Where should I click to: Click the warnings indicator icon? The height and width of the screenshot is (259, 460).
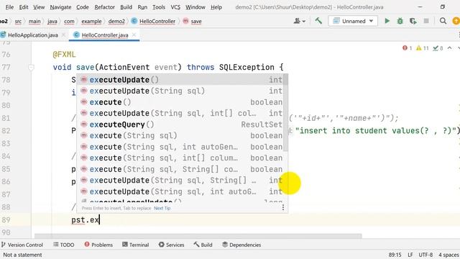pos(422,48)
